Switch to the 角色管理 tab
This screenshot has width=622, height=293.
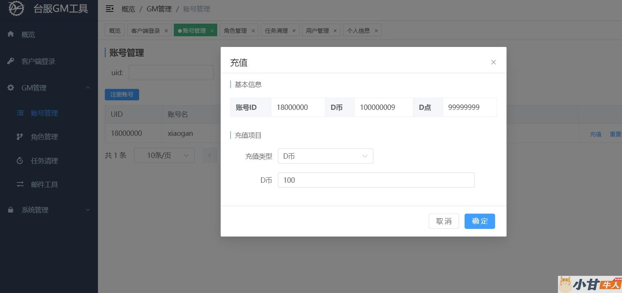click(x=235, y=31)
